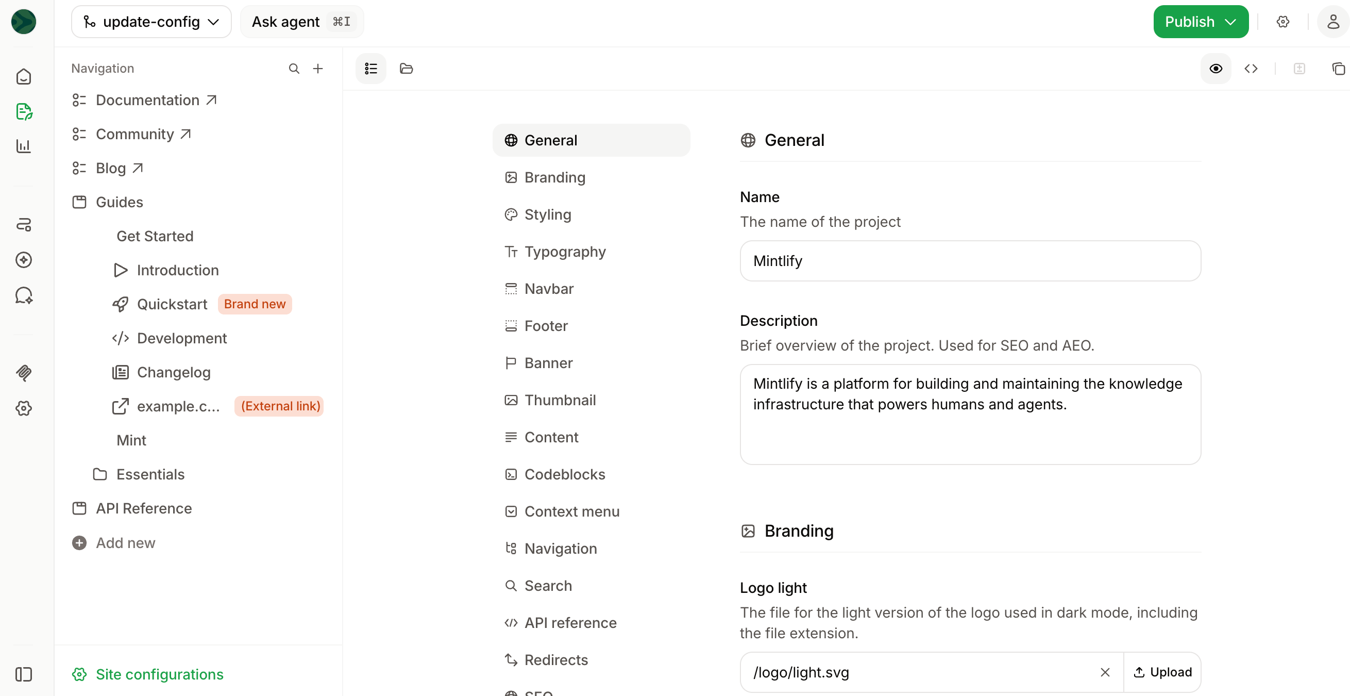Open the settings gear in left rail
Image resolution: width=1350 pixels, height=696 pixels.
pos(24,408)
